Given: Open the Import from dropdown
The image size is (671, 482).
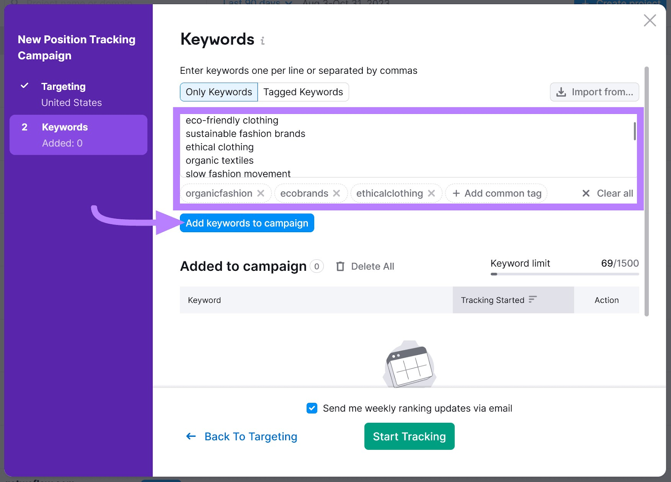Looking at the screenshot, I should click(594, 92).
